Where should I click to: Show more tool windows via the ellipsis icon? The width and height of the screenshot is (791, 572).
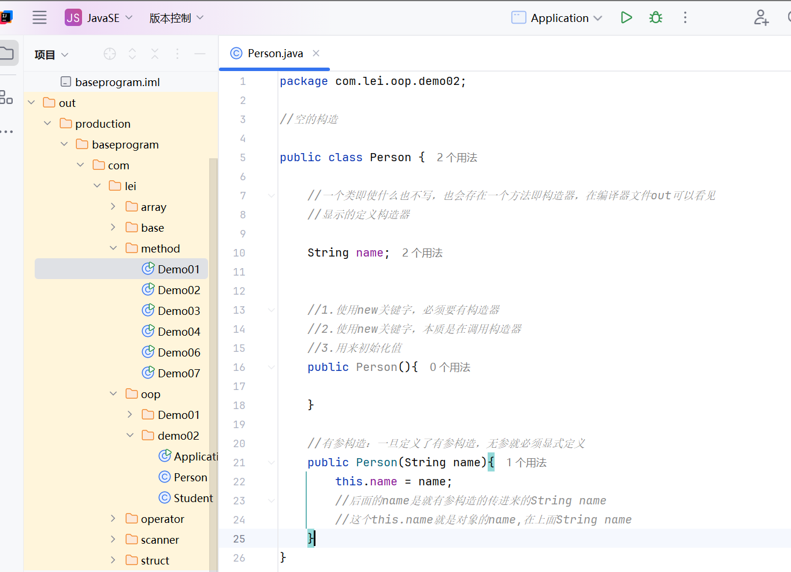[7, 132]
